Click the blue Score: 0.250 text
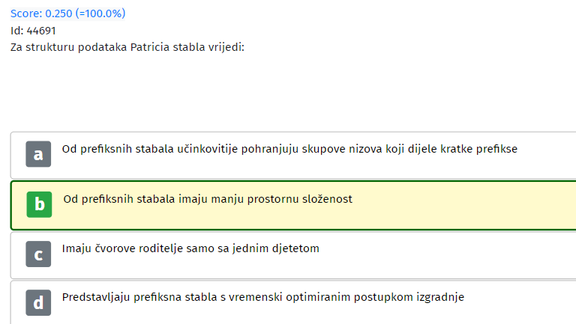The image size is (576, 324). point(41,13)
